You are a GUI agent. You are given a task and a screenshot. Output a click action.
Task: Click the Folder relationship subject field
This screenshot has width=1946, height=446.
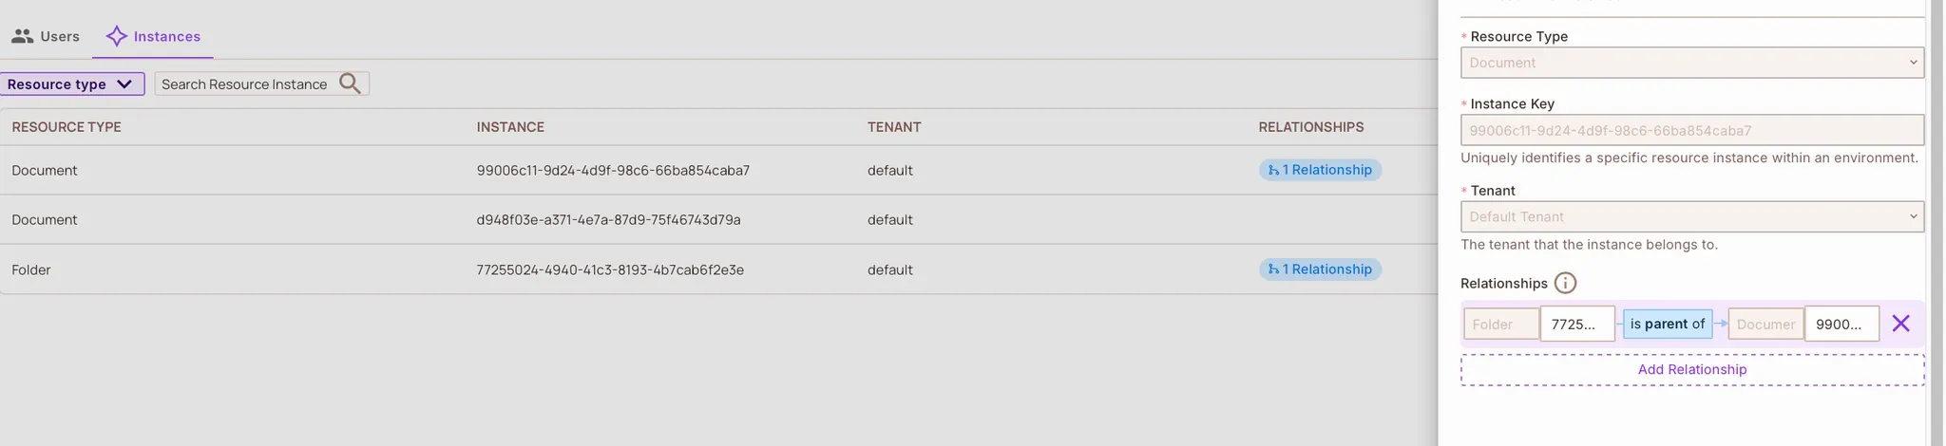(1500, 324)
